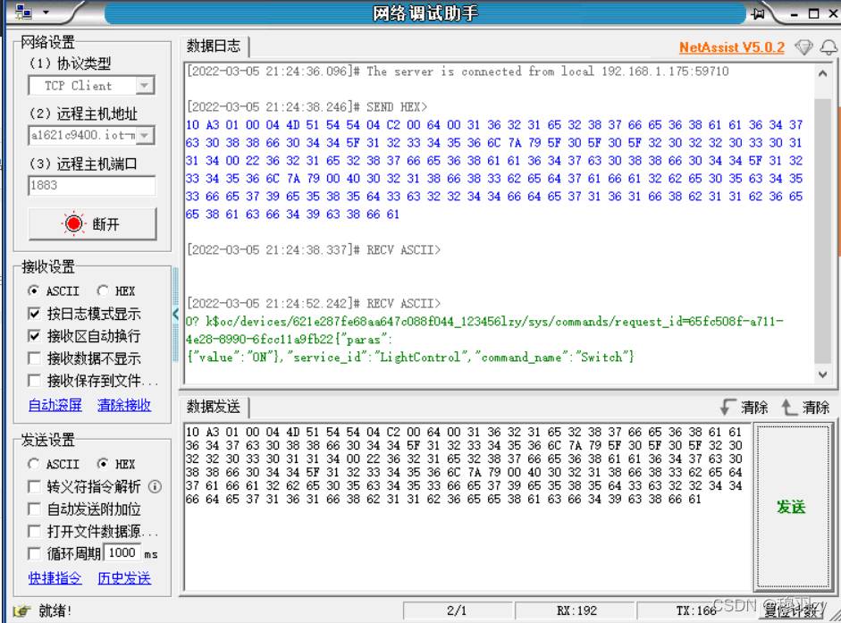Click the TX:166 counter in status bar
The height and width of the screenshot is (623, 841).
tap(697, 610)
